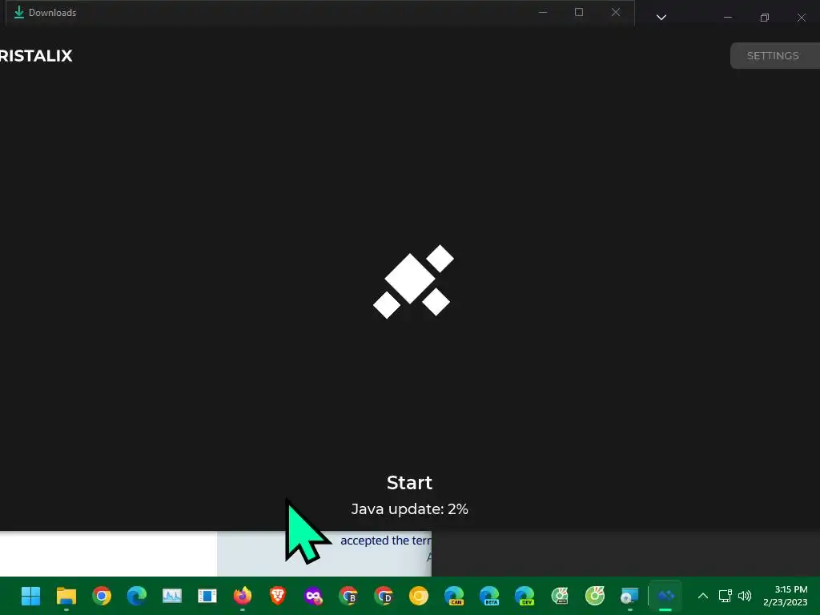Open the disc installer icon on the taskbar
The image size is (820, 615).
pos(629,596)
